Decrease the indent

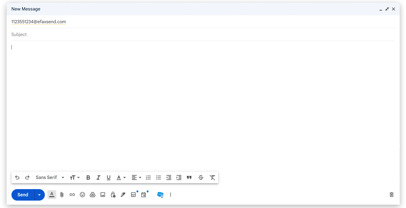(169, 177)
